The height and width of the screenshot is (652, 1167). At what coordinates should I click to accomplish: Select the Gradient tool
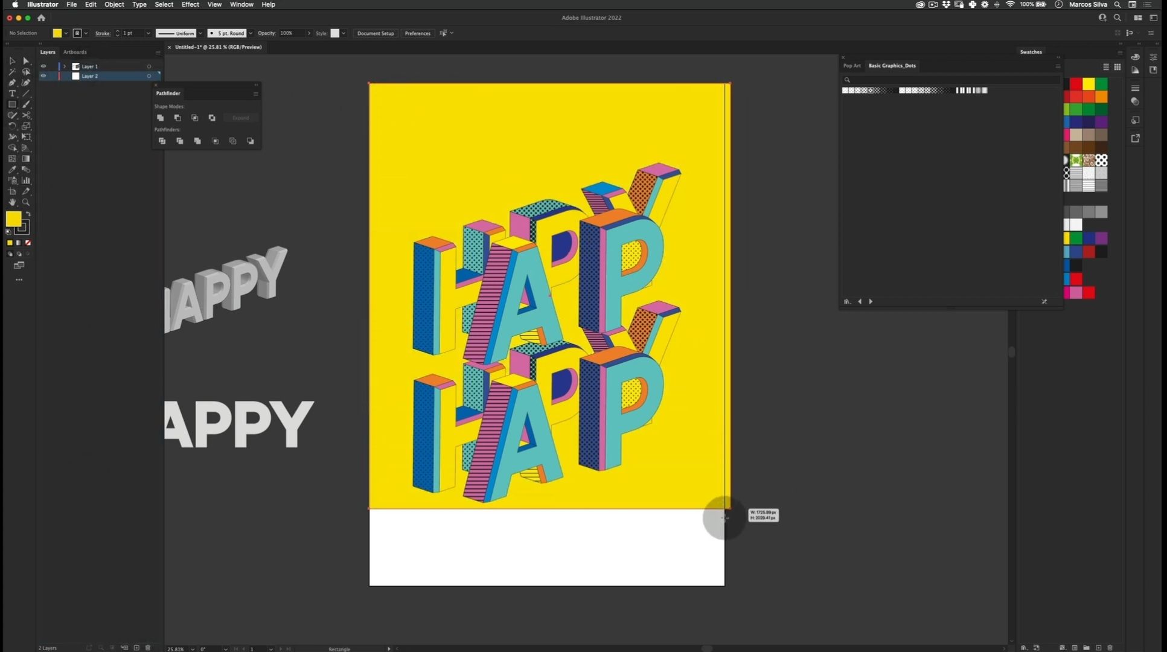26,159
